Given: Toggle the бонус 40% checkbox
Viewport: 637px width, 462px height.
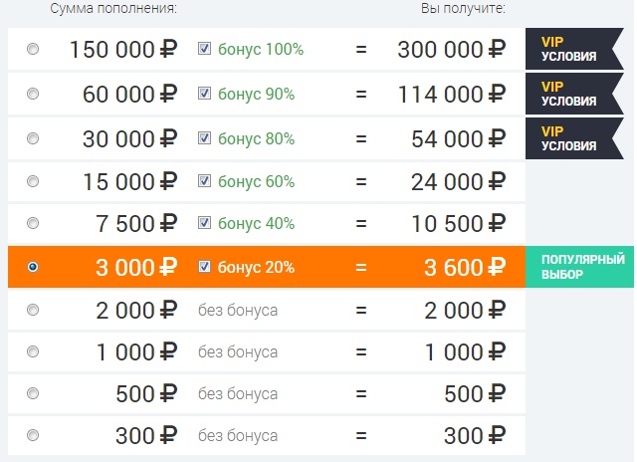Looking at the screenshot, I should [204, 223].
